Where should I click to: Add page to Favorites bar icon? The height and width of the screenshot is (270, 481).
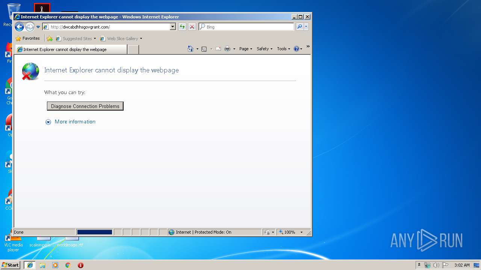50,38
